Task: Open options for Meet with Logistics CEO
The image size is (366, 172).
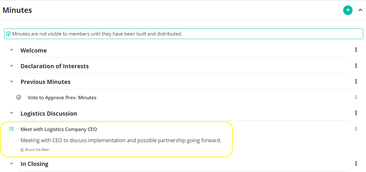Action: 356,129
